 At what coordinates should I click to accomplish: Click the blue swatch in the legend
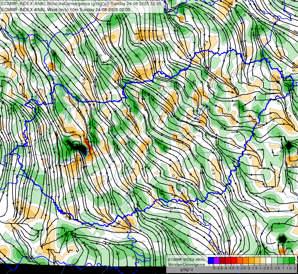(211, 261)
